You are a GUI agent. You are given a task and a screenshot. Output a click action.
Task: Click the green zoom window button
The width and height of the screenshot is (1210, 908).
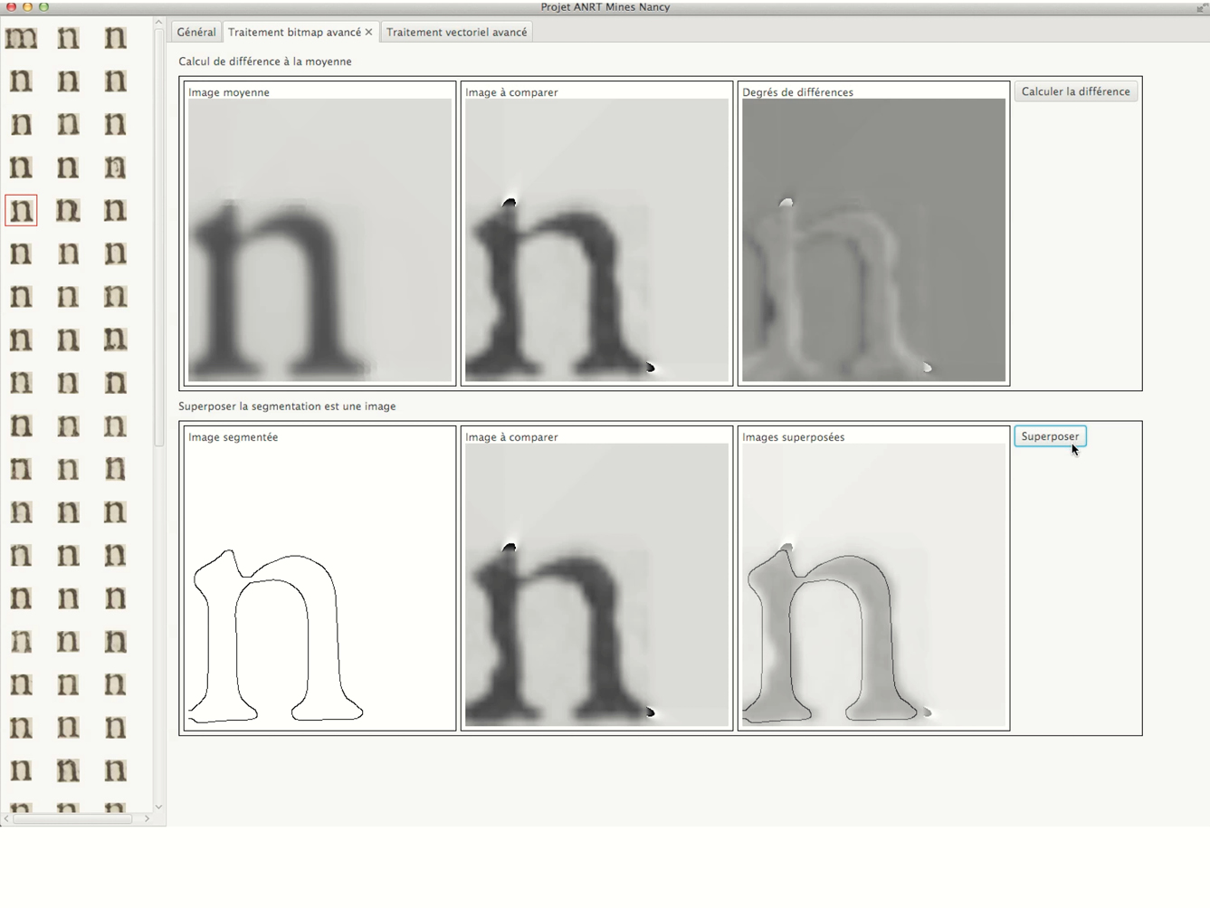[43, 6]
